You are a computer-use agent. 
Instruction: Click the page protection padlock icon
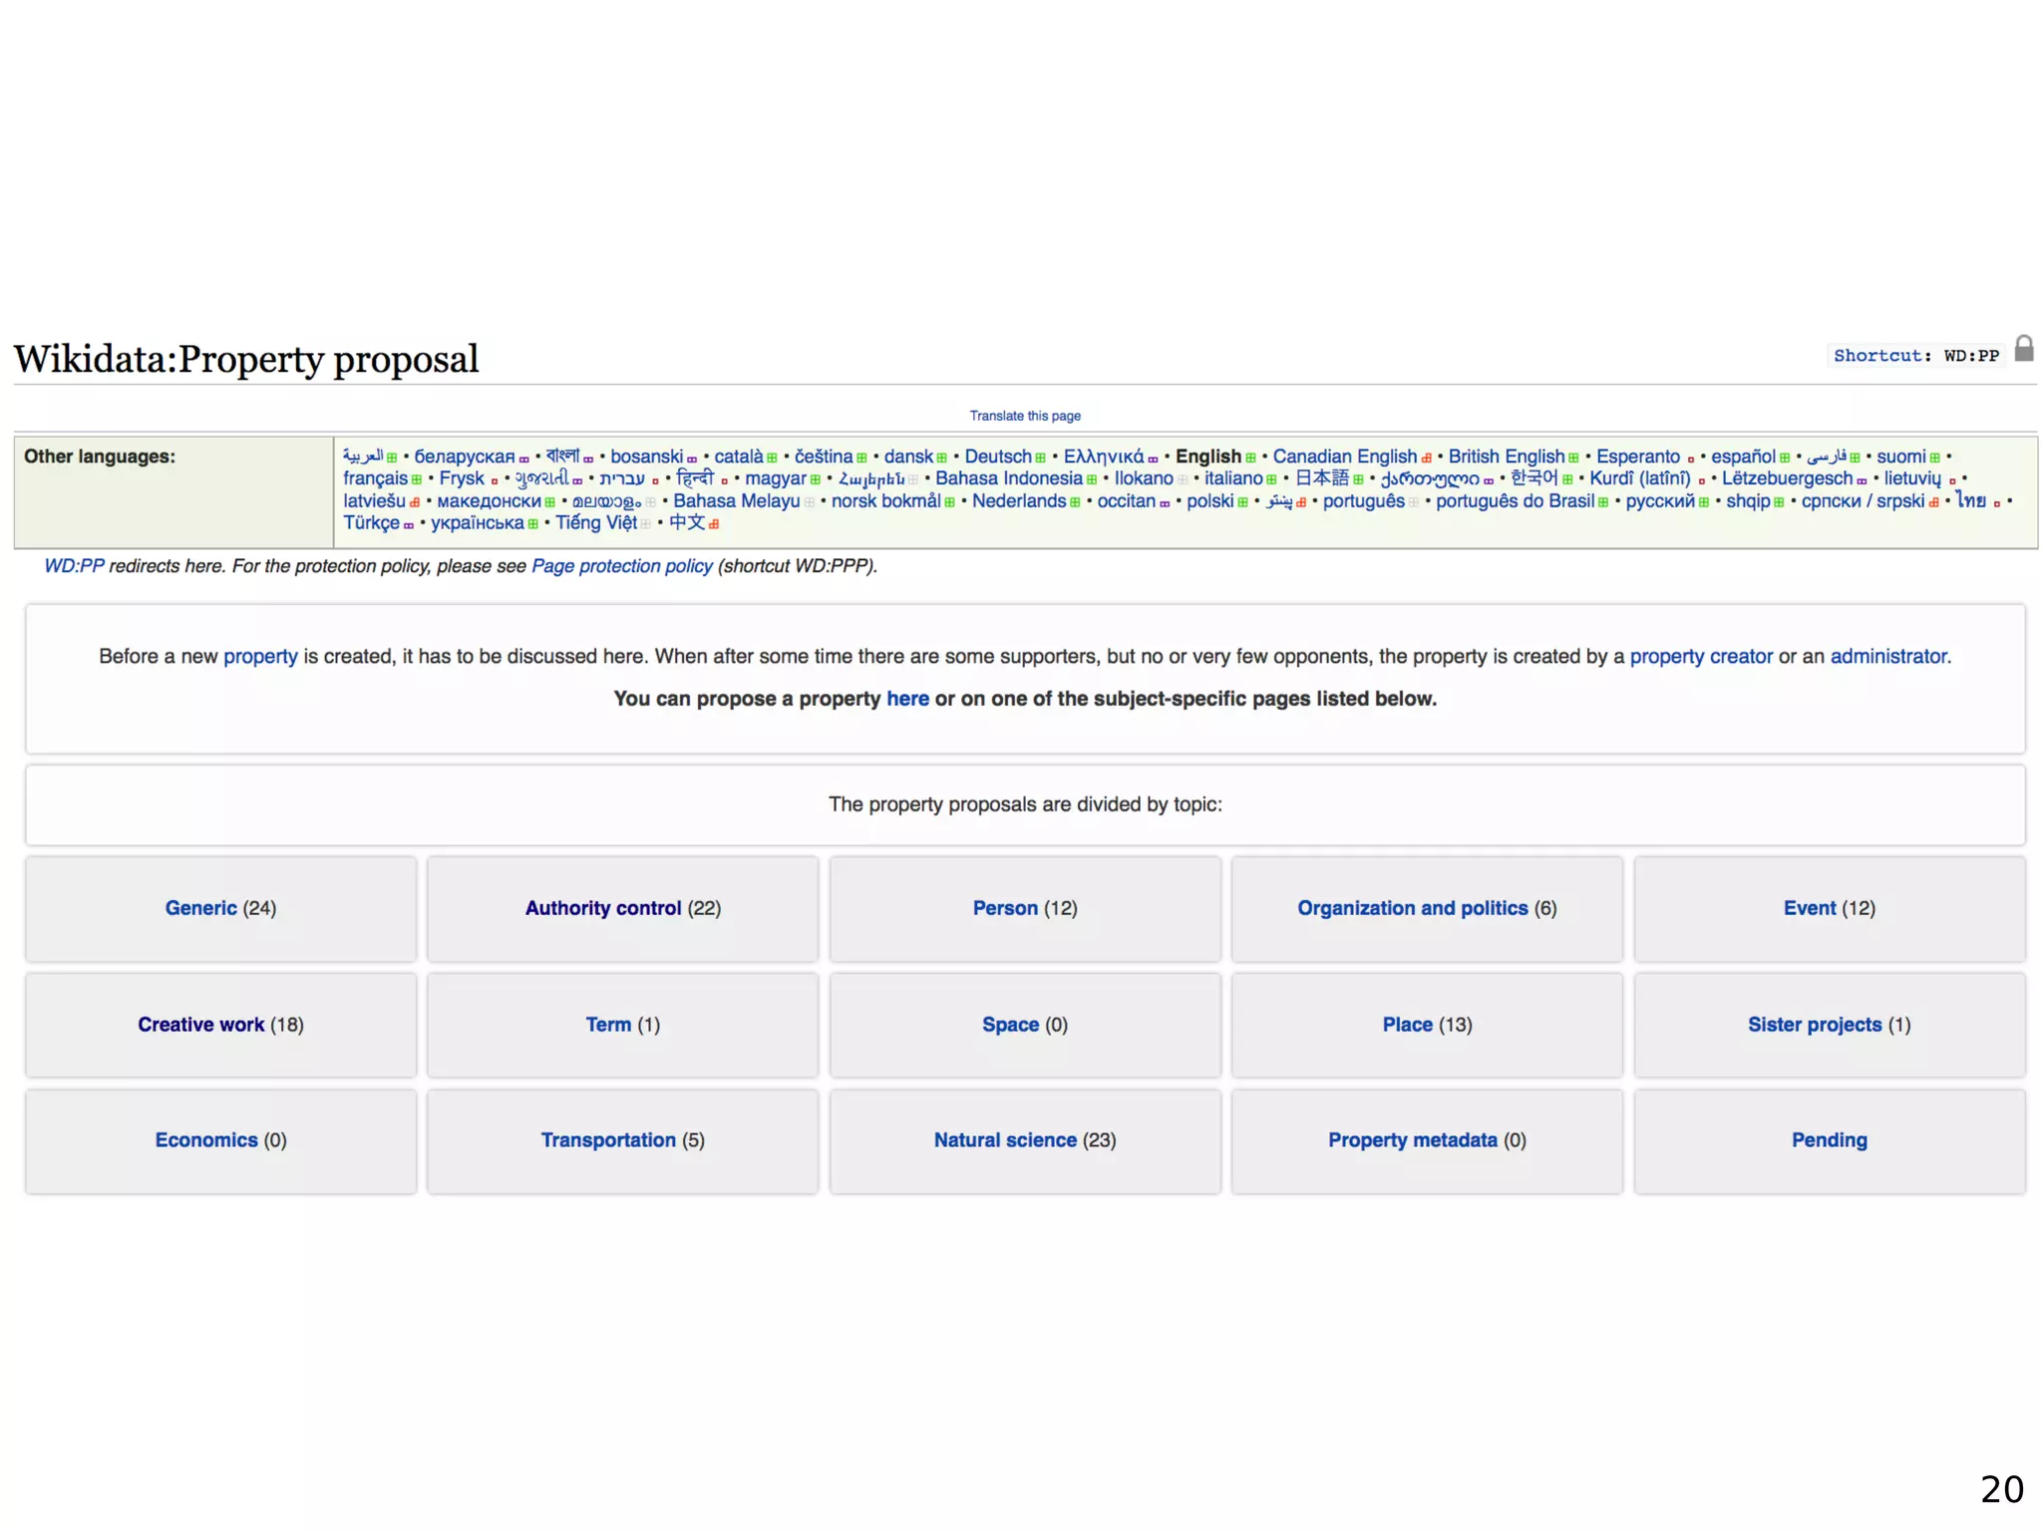(x=2023, y=348)
